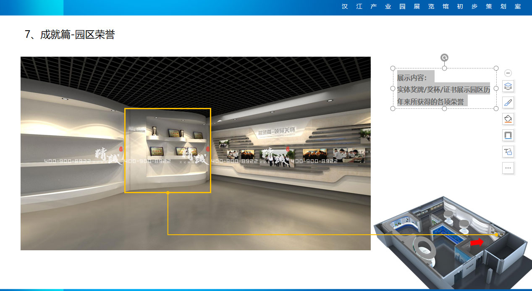Click the bottom-right text box resize handle
The height and width of the screenshot is (291, 532).
(496, 108)
